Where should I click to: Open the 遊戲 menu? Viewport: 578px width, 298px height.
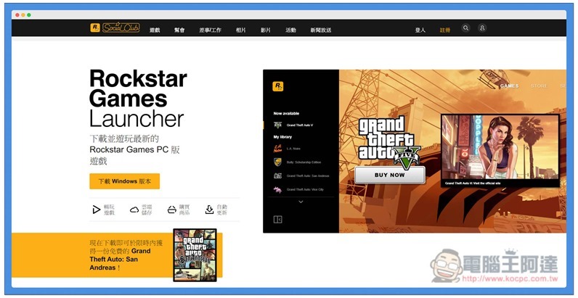tap(155, 30)
